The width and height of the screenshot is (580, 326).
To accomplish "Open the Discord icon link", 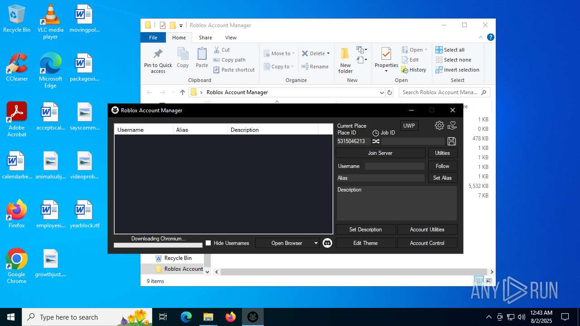I will [x=327, y=243].
